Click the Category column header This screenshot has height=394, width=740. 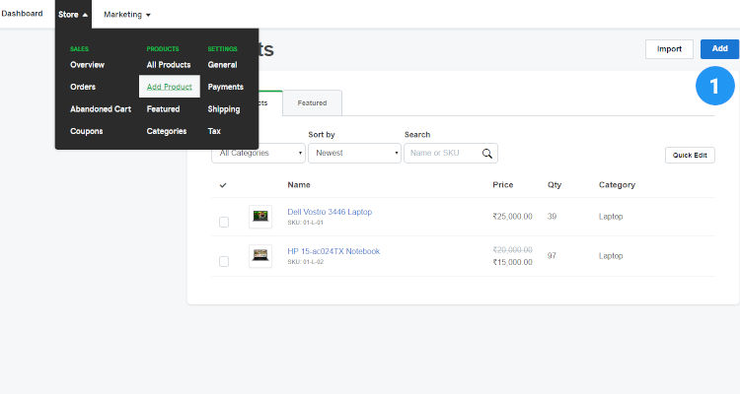618,185
